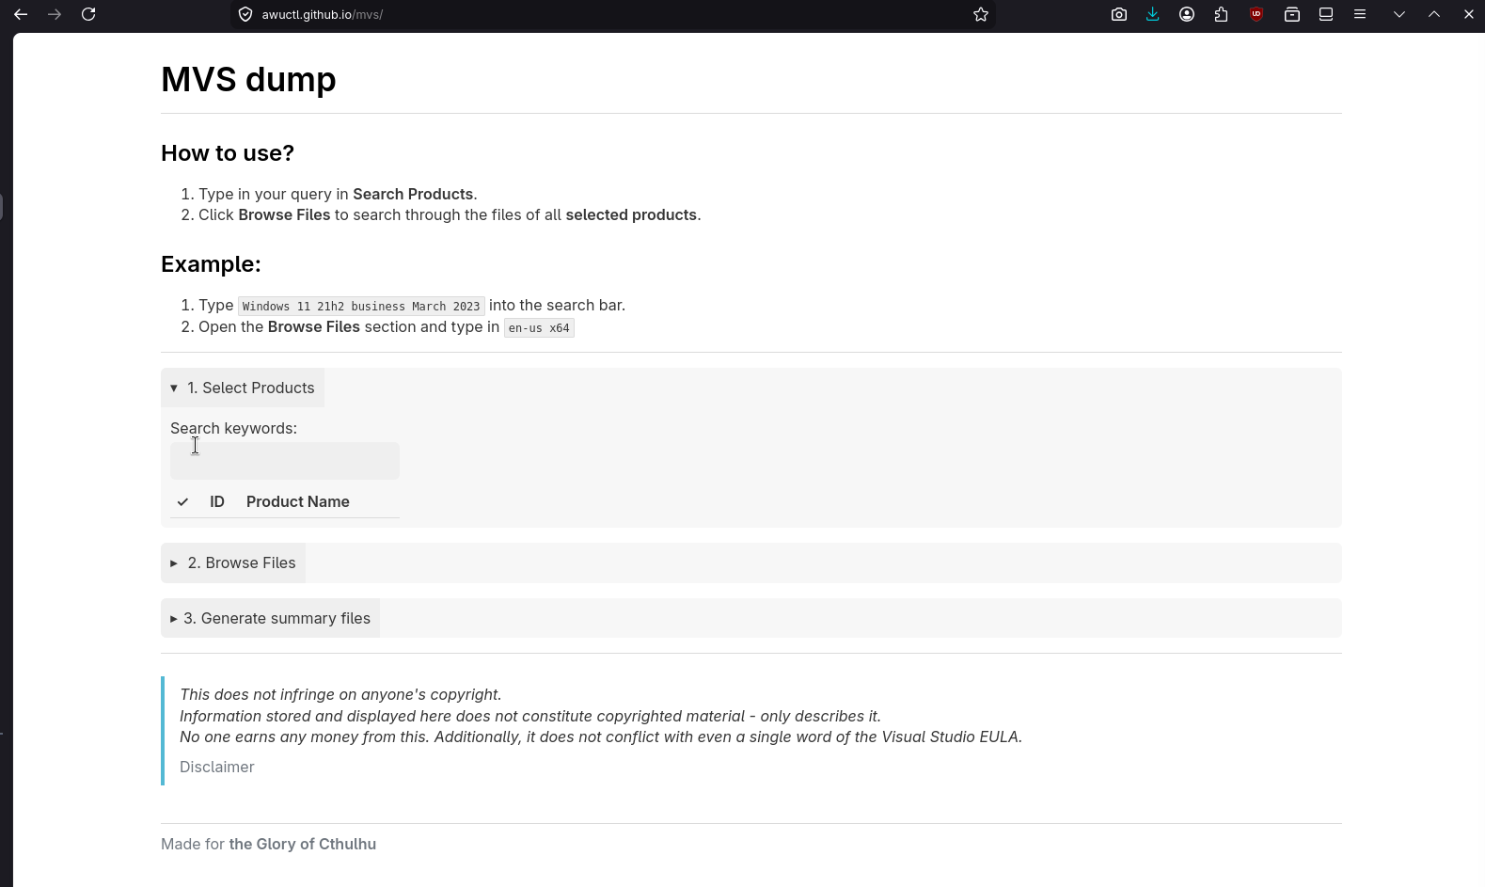The image size is (1485, 887).
Task: Click the Visual Studio EULA sentence
Action: [x=601, y=737]
